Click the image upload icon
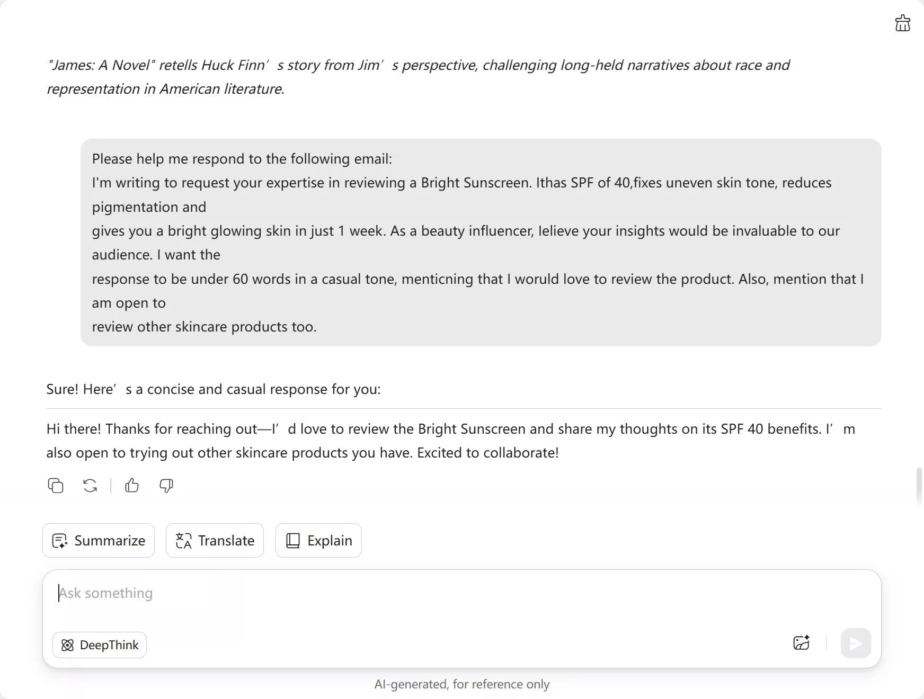 point(801,643)
